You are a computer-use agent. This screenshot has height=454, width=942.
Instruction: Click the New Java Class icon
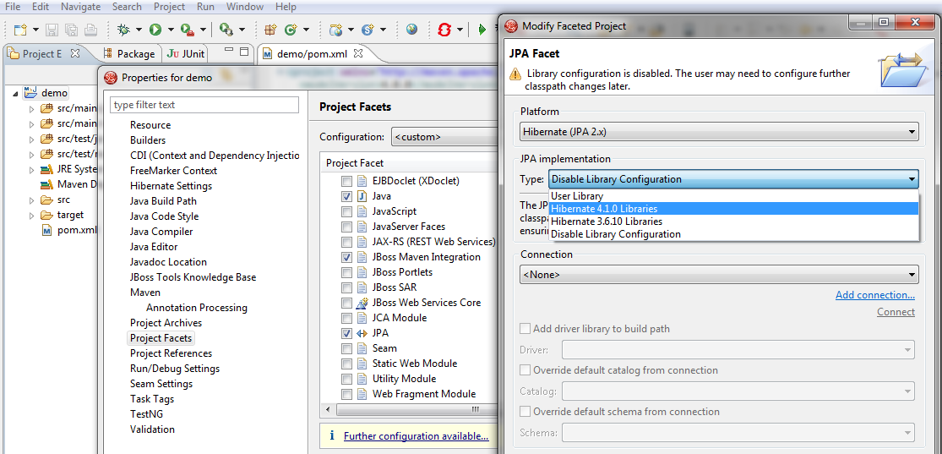(x=291, y=29)
